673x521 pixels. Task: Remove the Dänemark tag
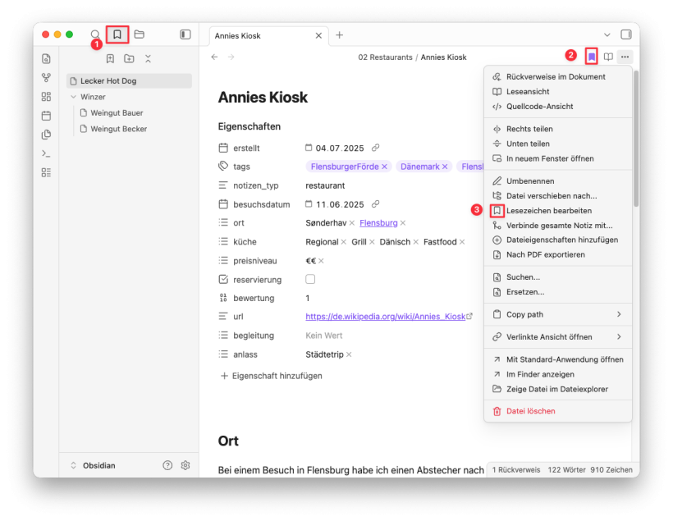pyautogui.click(x=446, y=167)
